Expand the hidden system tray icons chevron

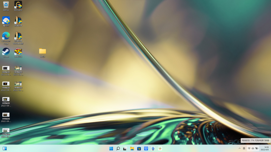240,148
